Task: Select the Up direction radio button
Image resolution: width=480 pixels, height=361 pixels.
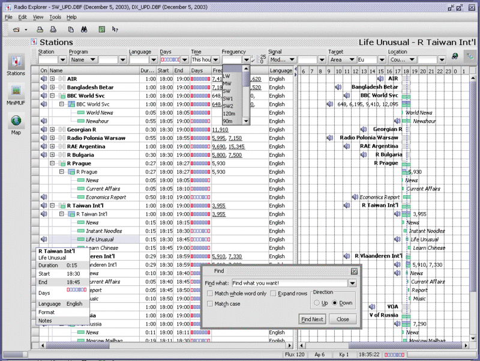Action: (x=317, y=303)
